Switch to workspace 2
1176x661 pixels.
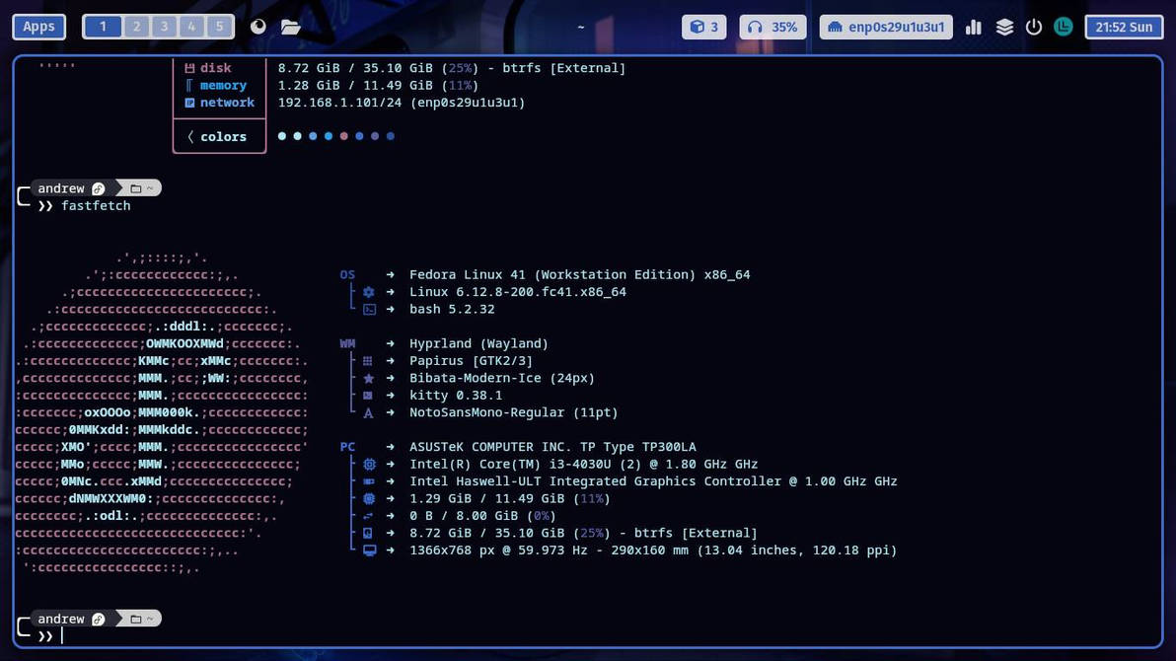point(136,26)
